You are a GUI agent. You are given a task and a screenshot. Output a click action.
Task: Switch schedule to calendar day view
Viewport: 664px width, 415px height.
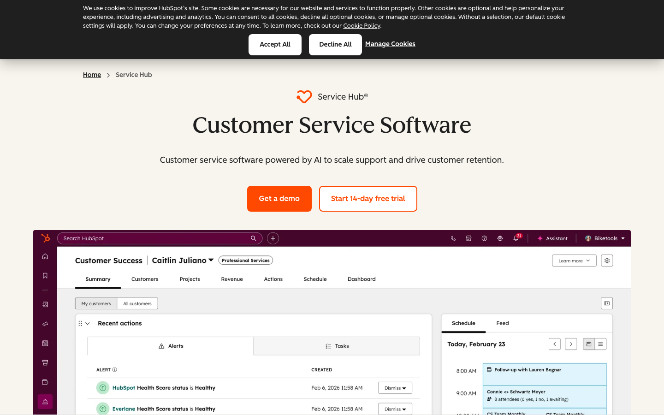coord(589,344)
